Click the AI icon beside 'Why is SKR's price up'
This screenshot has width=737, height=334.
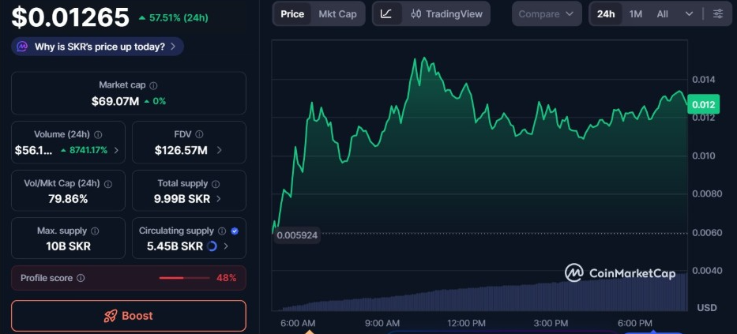(x=23, y=47)
